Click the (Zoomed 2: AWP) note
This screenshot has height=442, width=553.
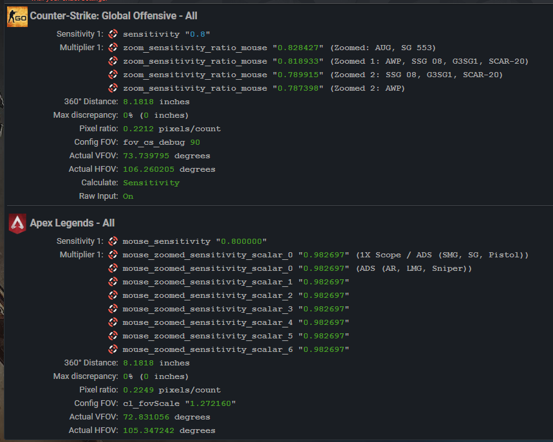(x=368, y=88)
